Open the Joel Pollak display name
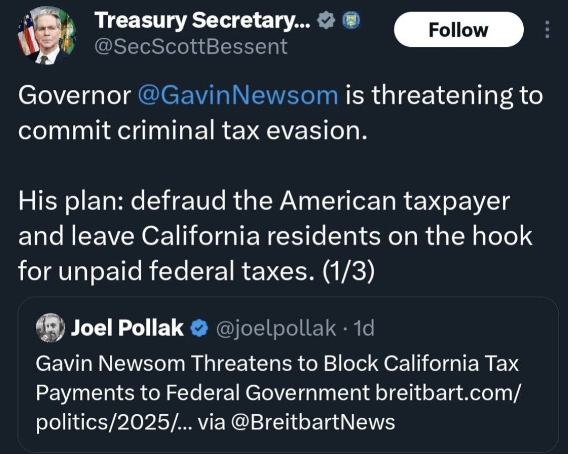 127,328
